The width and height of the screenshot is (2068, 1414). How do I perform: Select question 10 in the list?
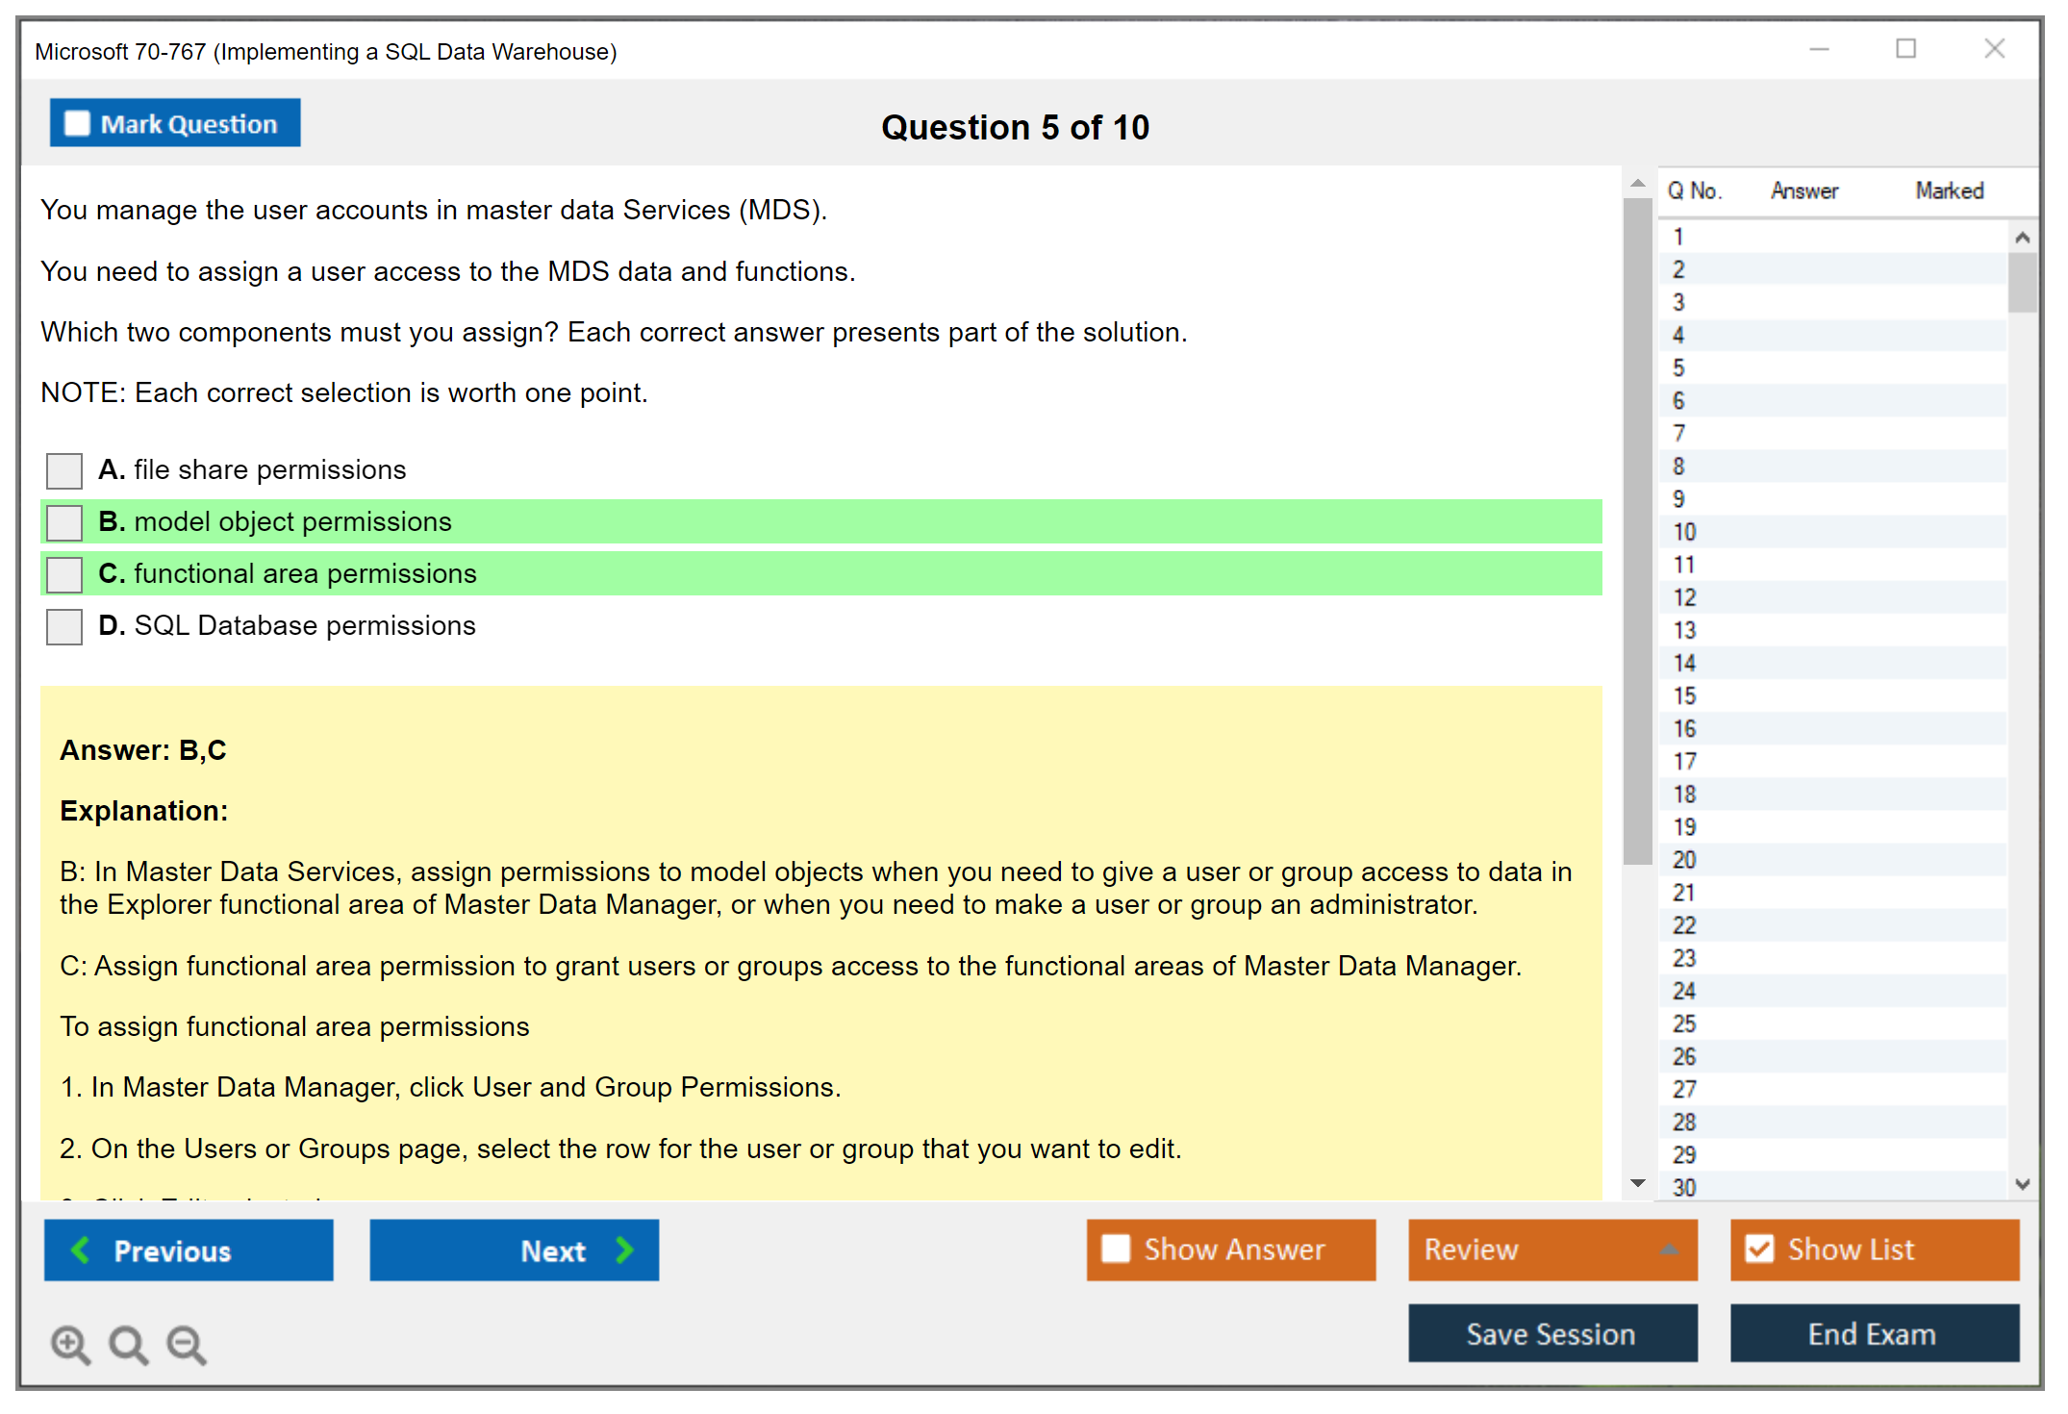pyautogui.click(x=1684, y=532)
